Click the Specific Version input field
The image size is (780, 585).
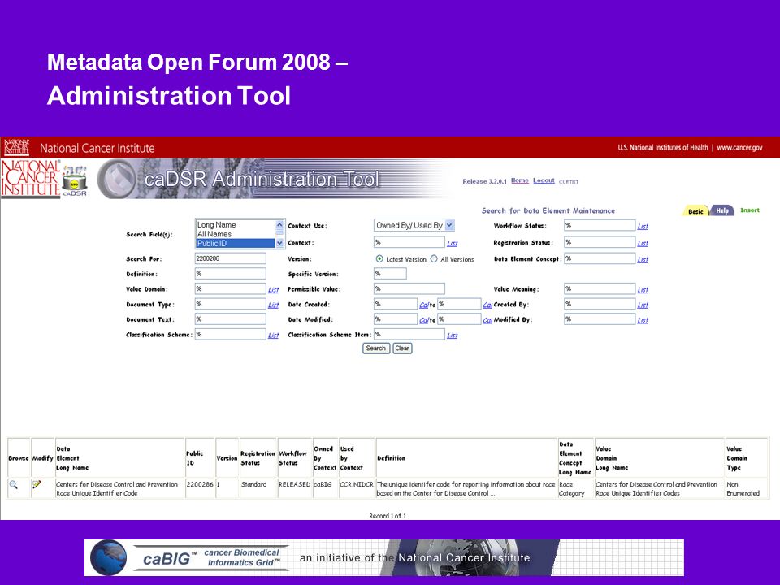[390, 274]
